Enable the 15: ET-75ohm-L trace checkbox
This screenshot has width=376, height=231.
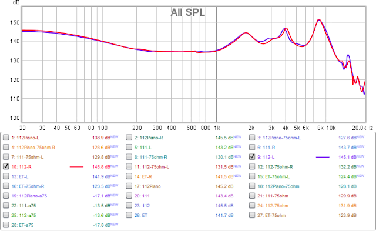(252, 176)
